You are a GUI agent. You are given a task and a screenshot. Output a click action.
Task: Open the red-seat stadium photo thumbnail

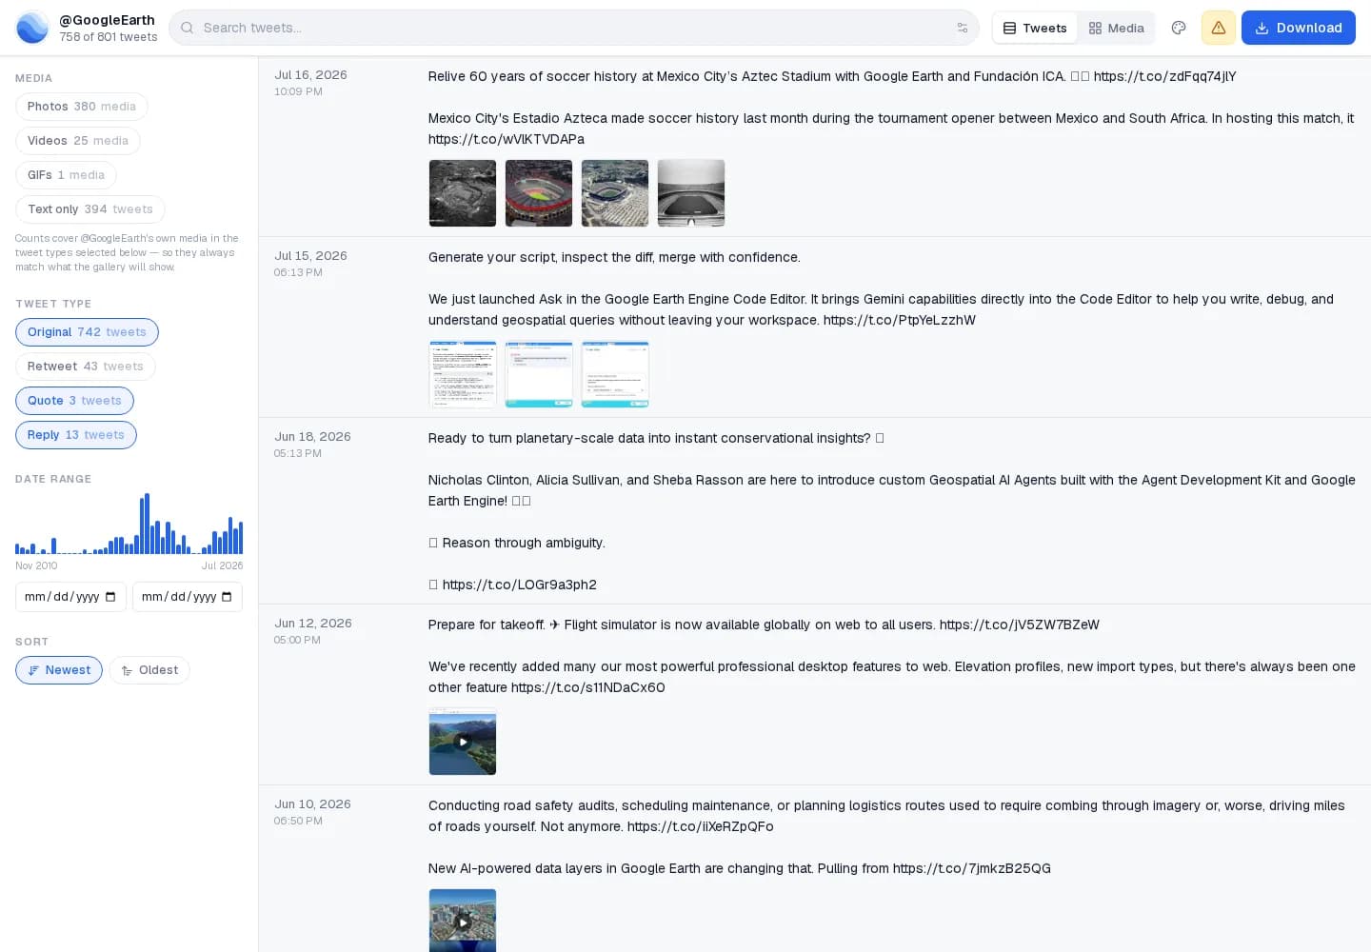click(x=539, y=193)
